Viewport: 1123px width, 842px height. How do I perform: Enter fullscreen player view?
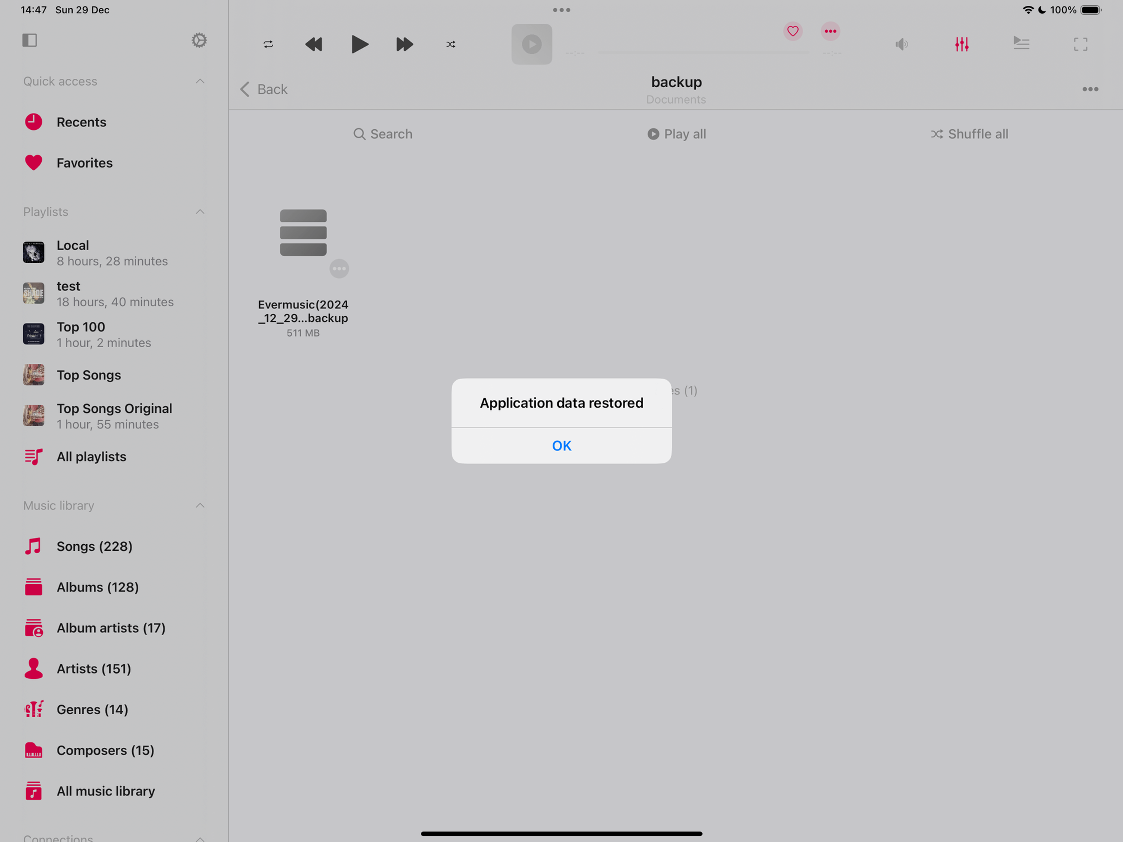1080,44
